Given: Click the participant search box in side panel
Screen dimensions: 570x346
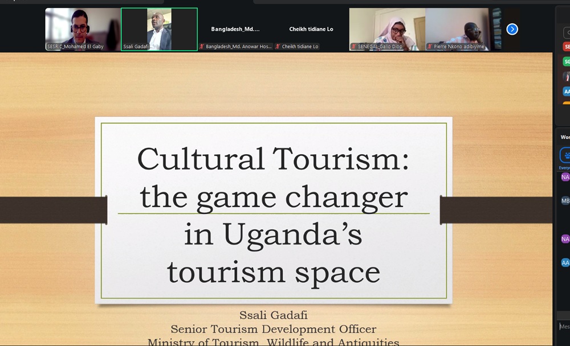Looking at the screenshot, I should (x=565, y=33).
